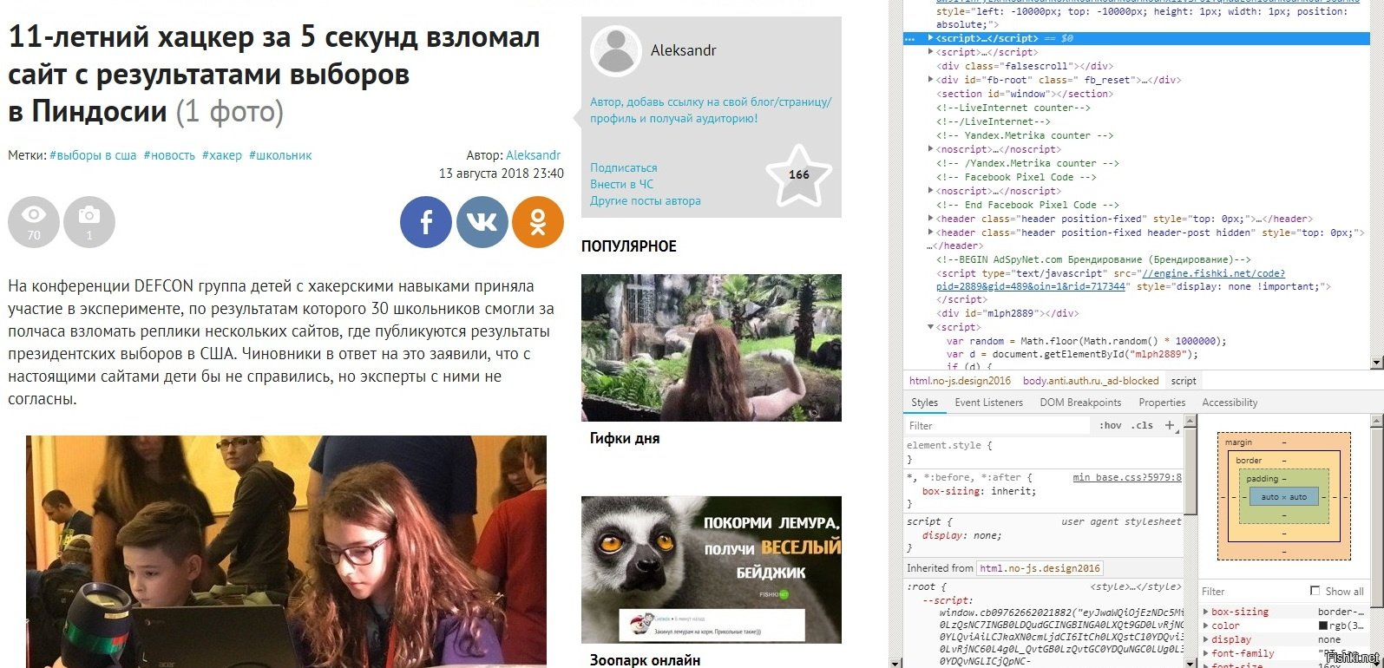Share the article on Facebook
This screenshot has height=668, width=1384.
pos(426,222)
